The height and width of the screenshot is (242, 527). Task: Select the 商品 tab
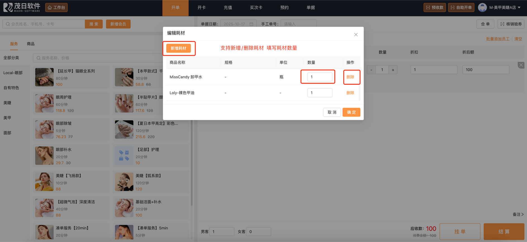coord(31,44)
